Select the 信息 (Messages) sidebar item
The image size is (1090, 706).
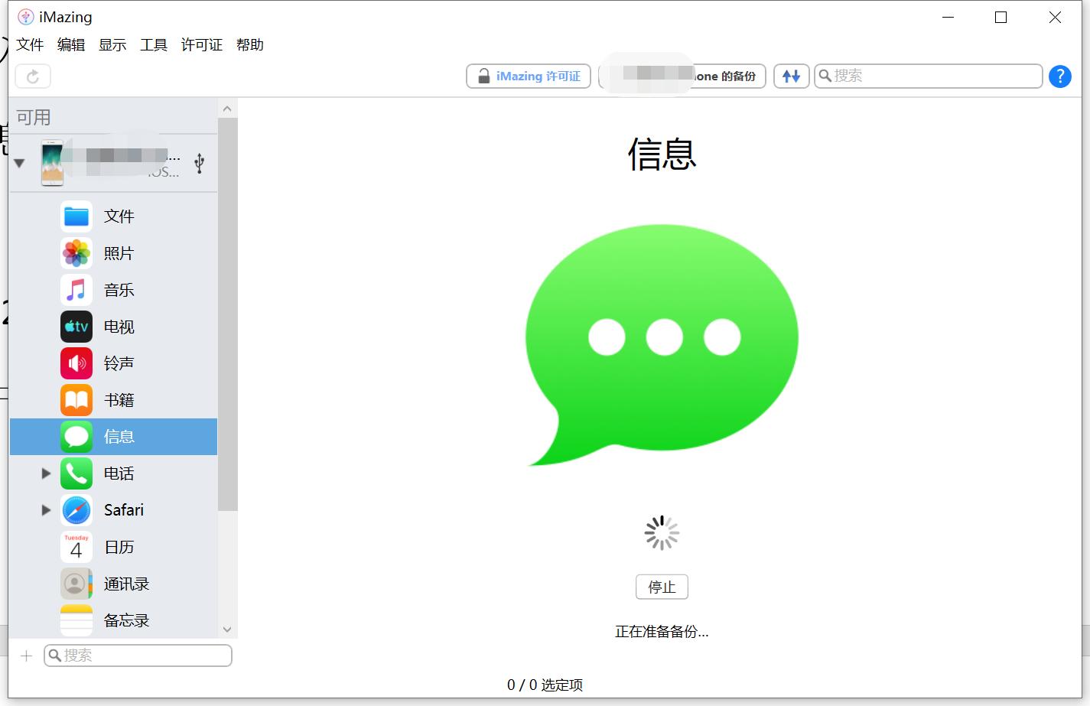click(119, 437)
